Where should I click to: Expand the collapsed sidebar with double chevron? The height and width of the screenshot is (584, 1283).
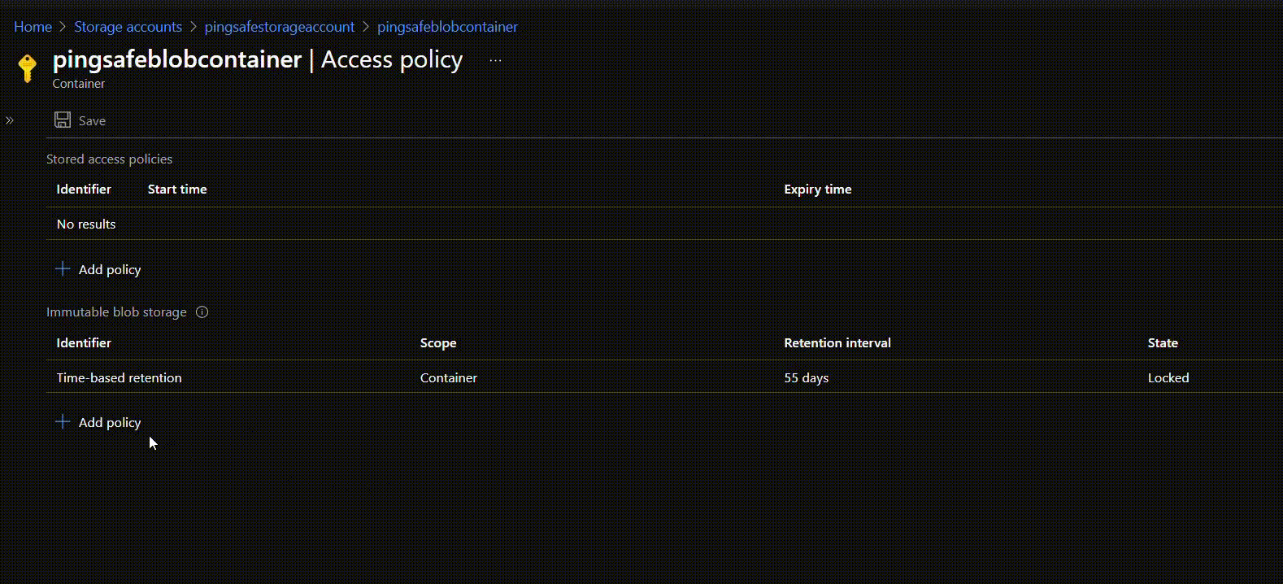(10, 120)
